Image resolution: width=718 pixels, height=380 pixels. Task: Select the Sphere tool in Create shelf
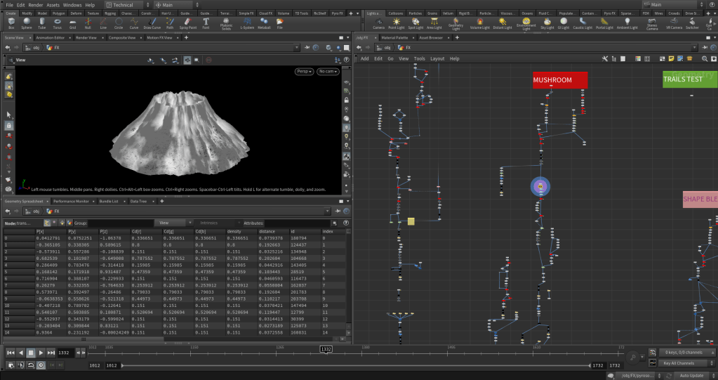pyautogui.click(x=26, y=24)
